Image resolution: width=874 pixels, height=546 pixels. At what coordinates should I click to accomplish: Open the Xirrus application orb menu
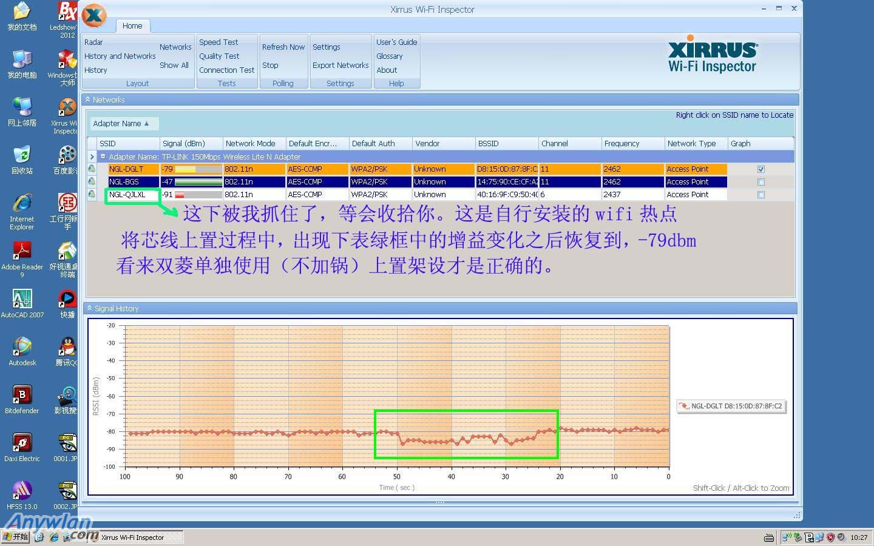click(x=93, y=16)
